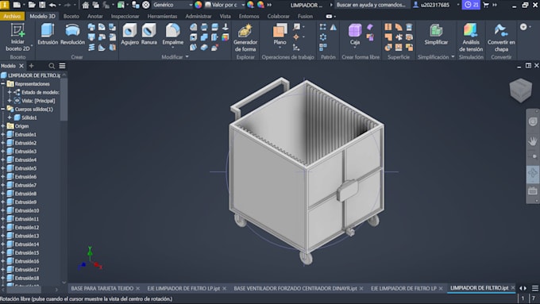Select the Extrusión tool

pos(48,34)
